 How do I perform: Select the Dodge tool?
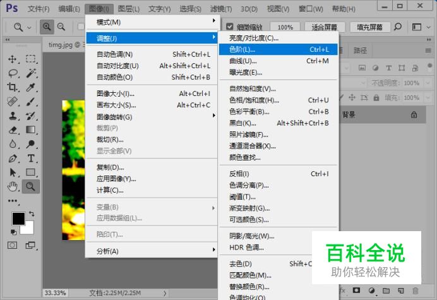click(x=30, y=144)
